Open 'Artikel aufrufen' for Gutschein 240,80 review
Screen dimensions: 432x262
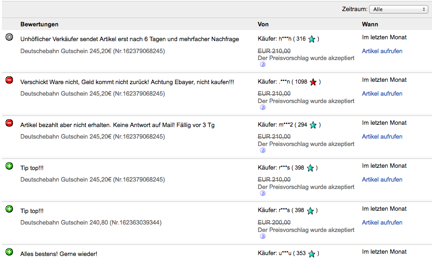click(382, 222)
